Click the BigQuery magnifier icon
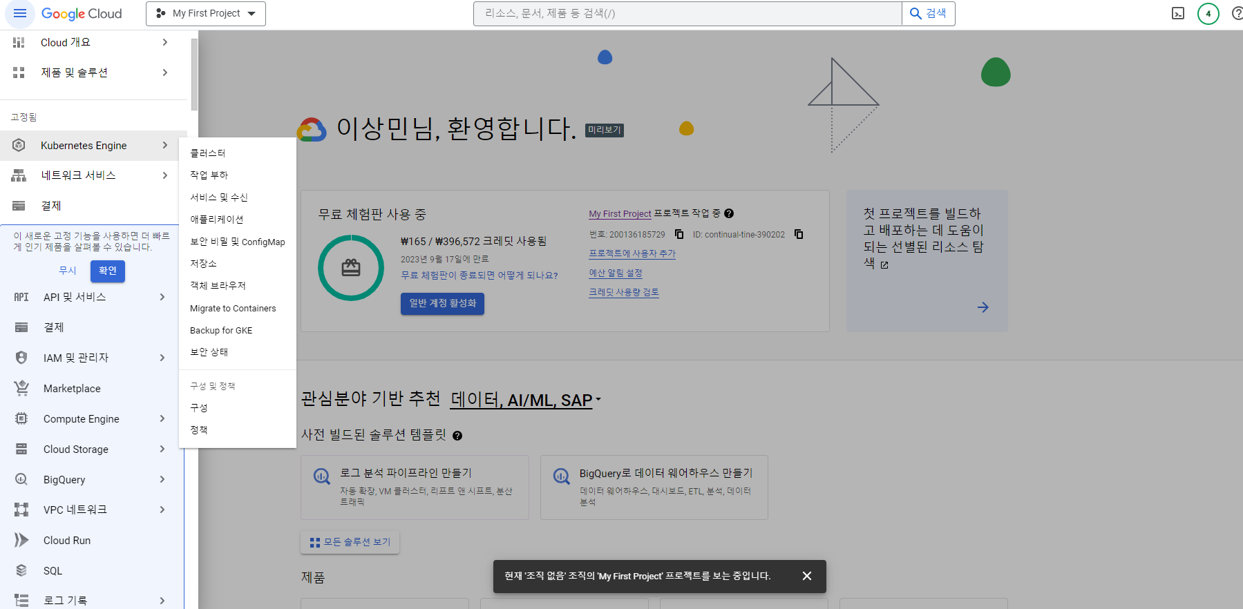Viewport: 1243px width, 609px height. coord(21,479)
